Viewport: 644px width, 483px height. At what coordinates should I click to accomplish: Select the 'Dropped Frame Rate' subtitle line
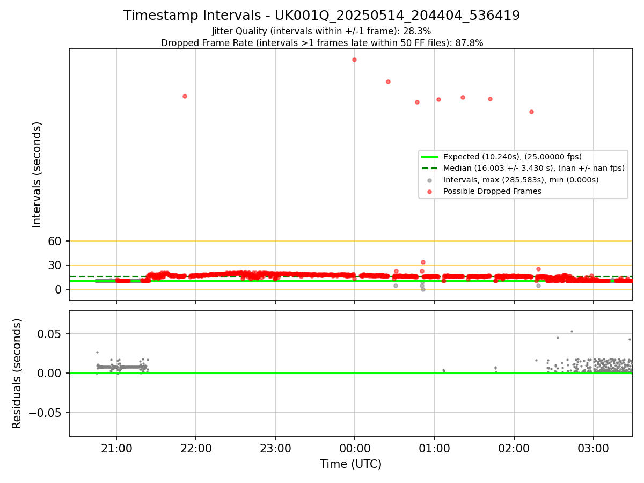321,43
